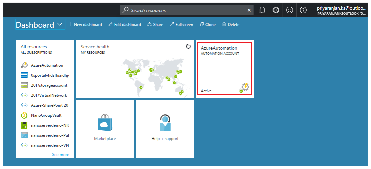Click the search magnifier icon
The image size is (371, 169).
[126, 10]
